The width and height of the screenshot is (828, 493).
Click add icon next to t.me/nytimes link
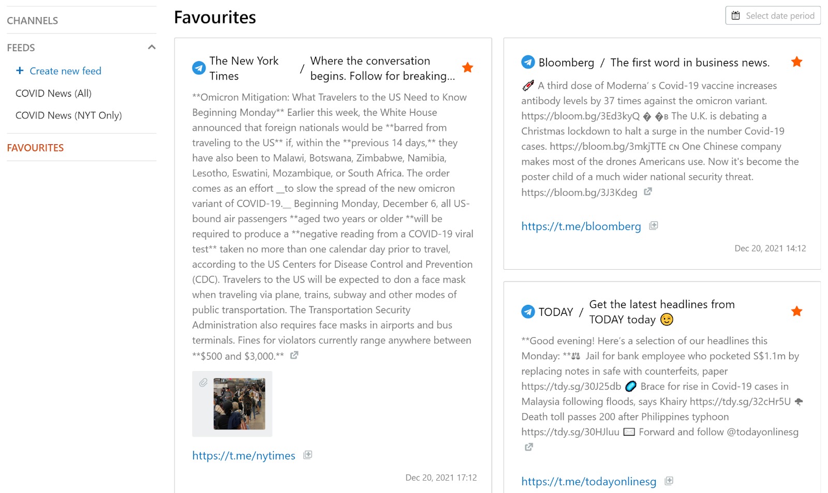(307, 455)
